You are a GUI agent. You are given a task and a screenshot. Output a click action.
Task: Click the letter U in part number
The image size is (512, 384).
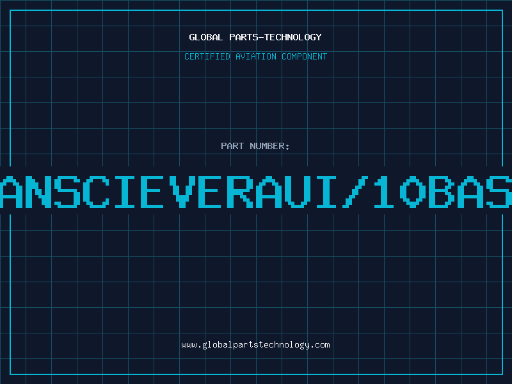click(x=298, y=191)
